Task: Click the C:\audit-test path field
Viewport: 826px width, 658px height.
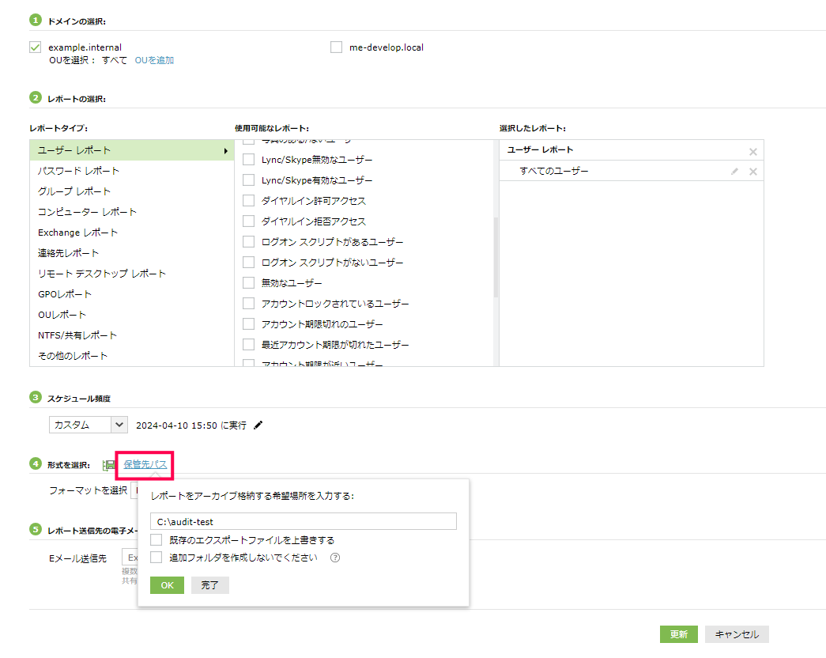Action: pyautogui.click(x=303, y=522)
